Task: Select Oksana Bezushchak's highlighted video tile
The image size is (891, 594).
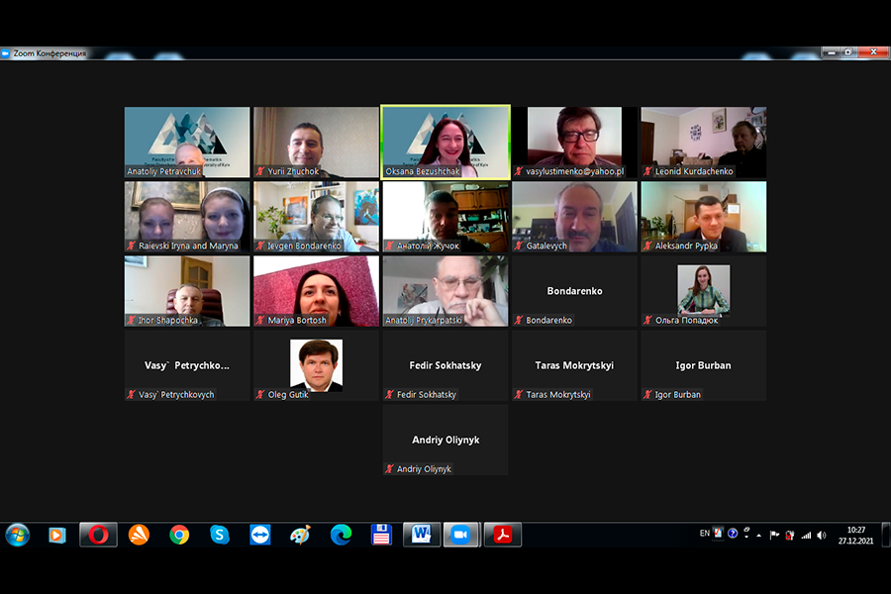Action: tap(445, 143)
